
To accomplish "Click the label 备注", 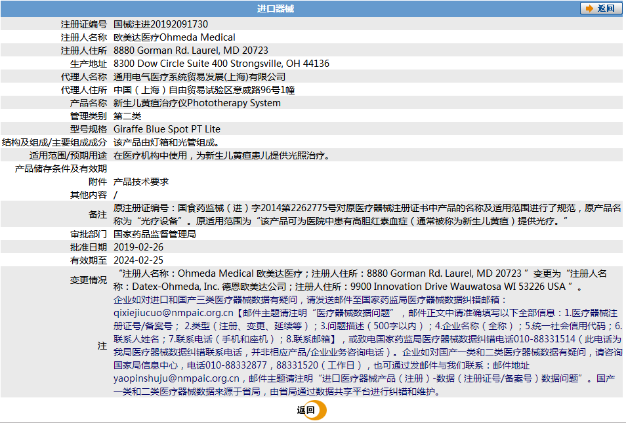I will point(98,214).
